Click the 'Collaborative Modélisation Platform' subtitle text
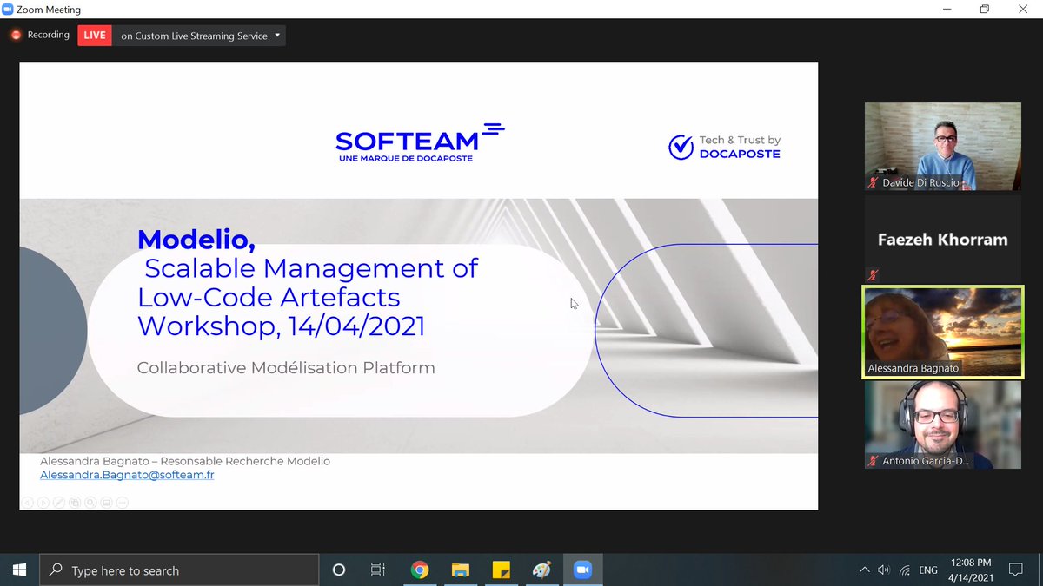1043x586 pixels. point(286,368)
